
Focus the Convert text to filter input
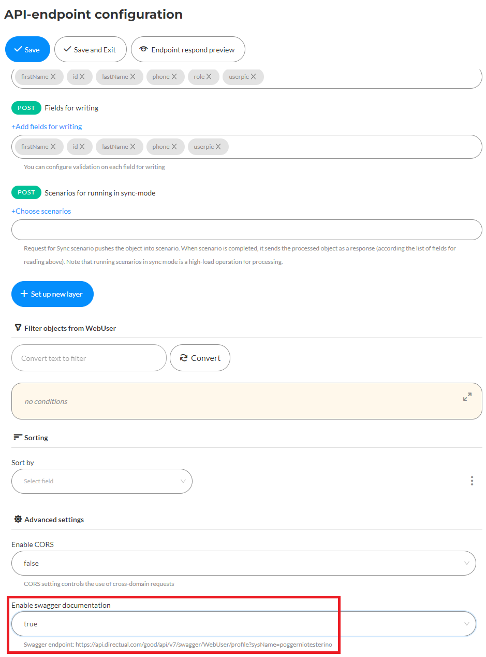(x=89, y=358)
